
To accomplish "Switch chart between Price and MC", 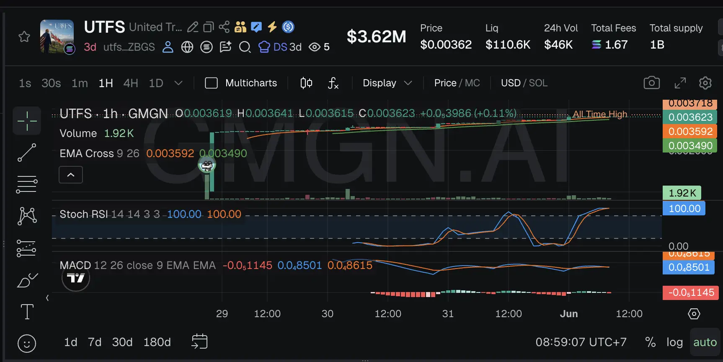I will (457, 83).
